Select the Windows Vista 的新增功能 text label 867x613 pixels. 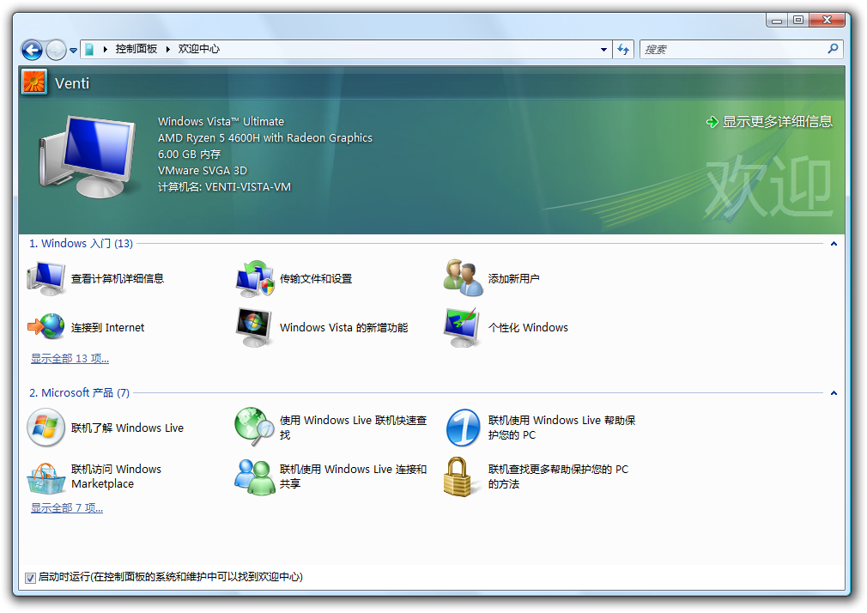point(344,327)
